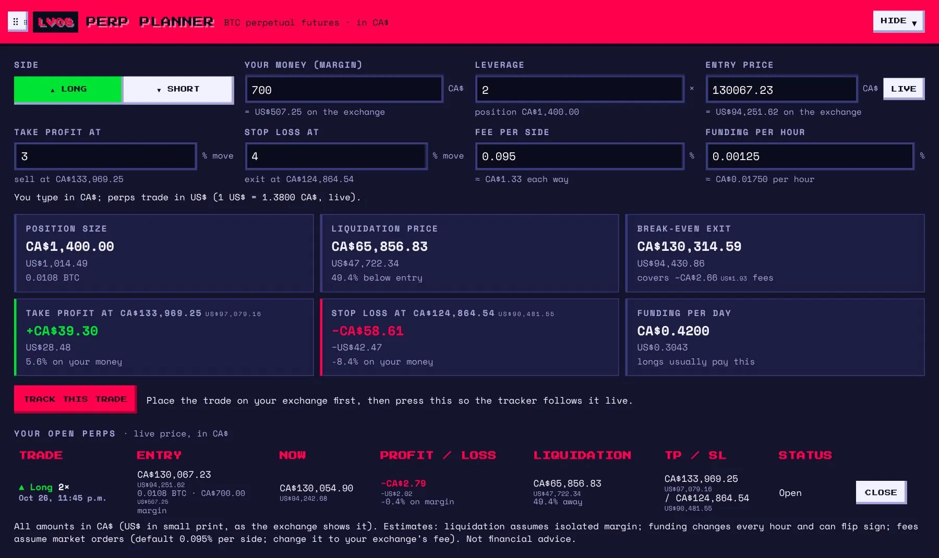Screen dimensions: 939x558
Task: Click the take profit gain +CA$39.30
Action: coord(62,331)
